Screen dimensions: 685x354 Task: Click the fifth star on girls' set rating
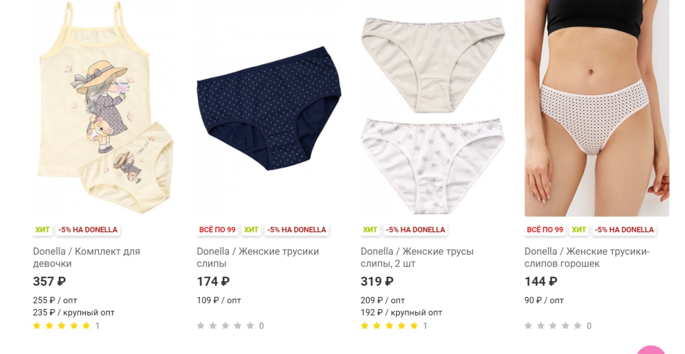point(86,326)
